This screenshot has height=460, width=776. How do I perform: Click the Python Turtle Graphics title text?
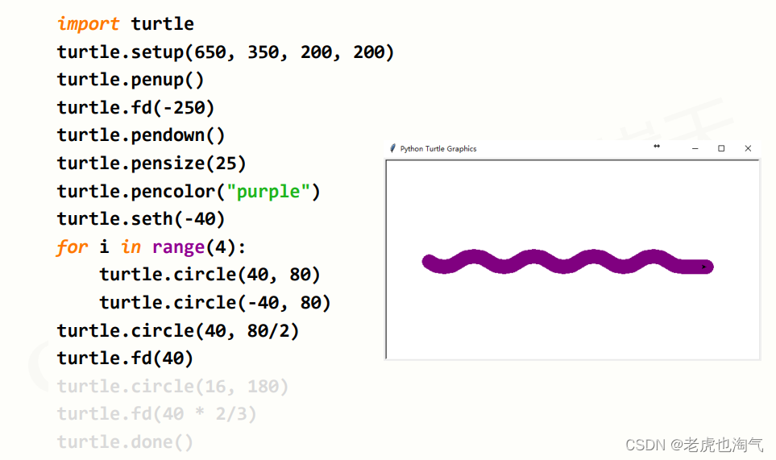coord(438,149)
